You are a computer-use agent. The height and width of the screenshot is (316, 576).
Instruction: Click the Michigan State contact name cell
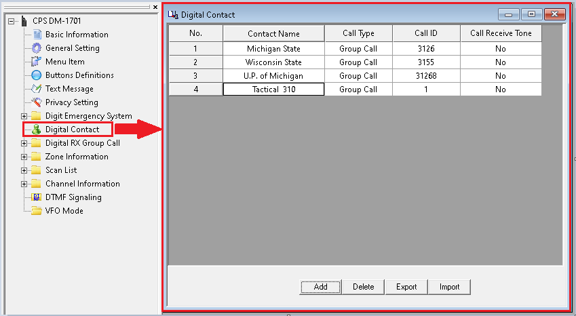(273, 49)
